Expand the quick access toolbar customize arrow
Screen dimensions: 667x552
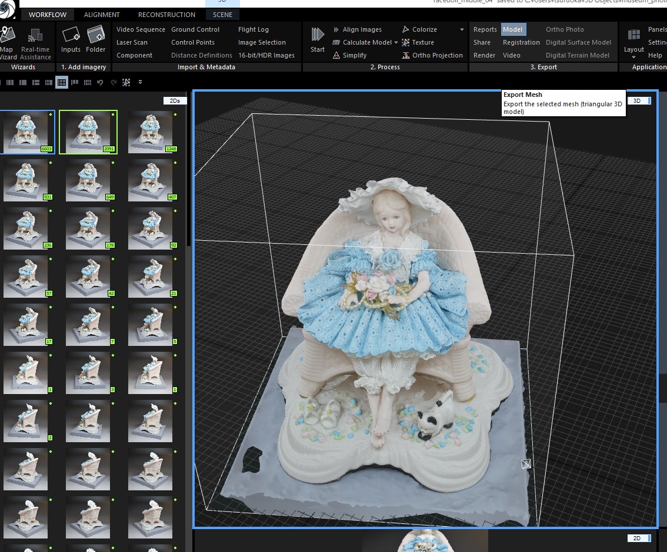point(140,83)
